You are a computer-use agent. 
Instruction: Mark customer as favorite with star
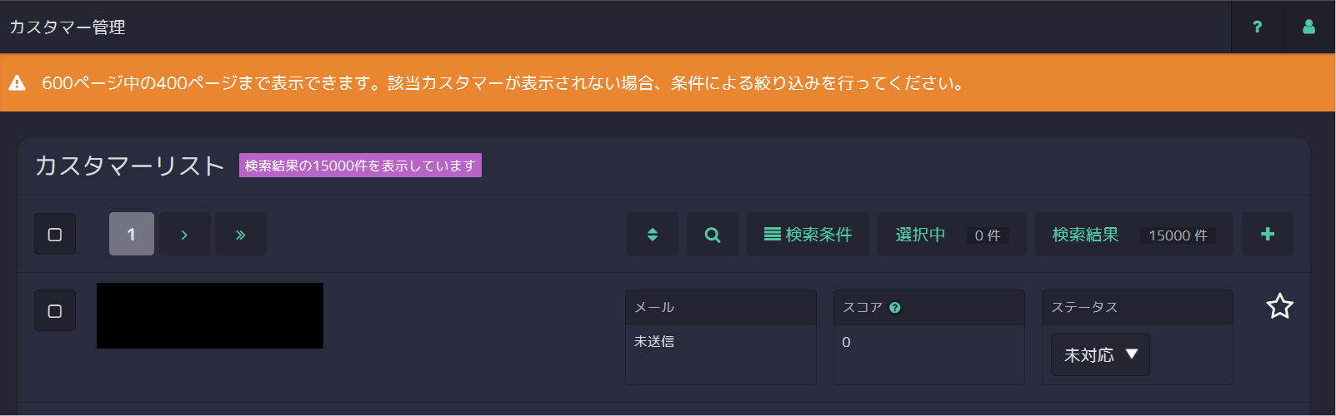click(x=1279, y=306)
